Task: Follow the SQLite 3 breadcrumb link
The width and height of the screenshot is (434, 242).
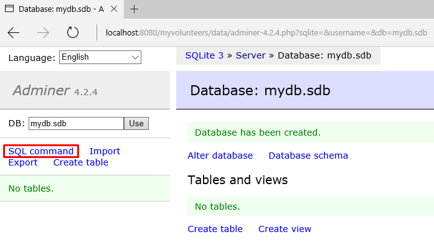Action: 204,55
